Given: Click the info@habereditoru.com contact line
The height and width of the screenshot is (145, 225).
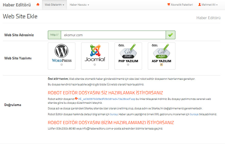Looking at the screenshot, I should click(105, 128).
